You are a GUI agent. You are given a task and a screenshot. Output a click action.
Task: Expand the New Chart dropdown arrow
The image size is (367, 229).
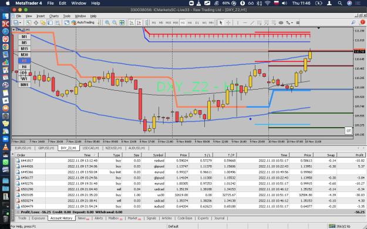point(20,23)
